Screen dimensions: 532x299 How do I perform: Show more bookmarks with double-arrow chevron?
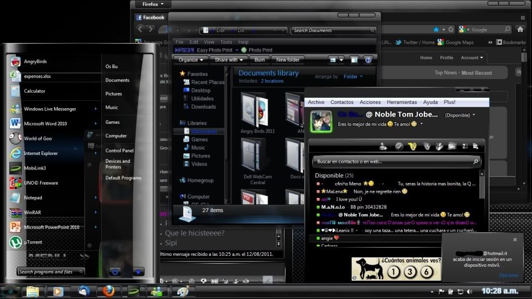click(490, 43)
